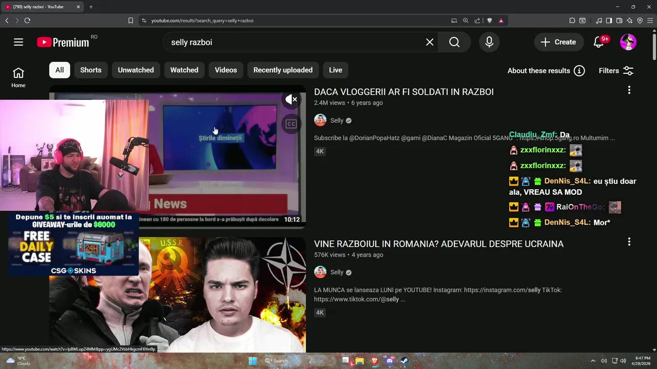The height and width of the screenshot is (369, 657).
Task: Open a new browser tab
Action: click(91, 7)
